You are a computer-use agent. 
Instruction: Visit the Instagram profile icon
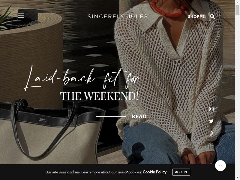211,109
